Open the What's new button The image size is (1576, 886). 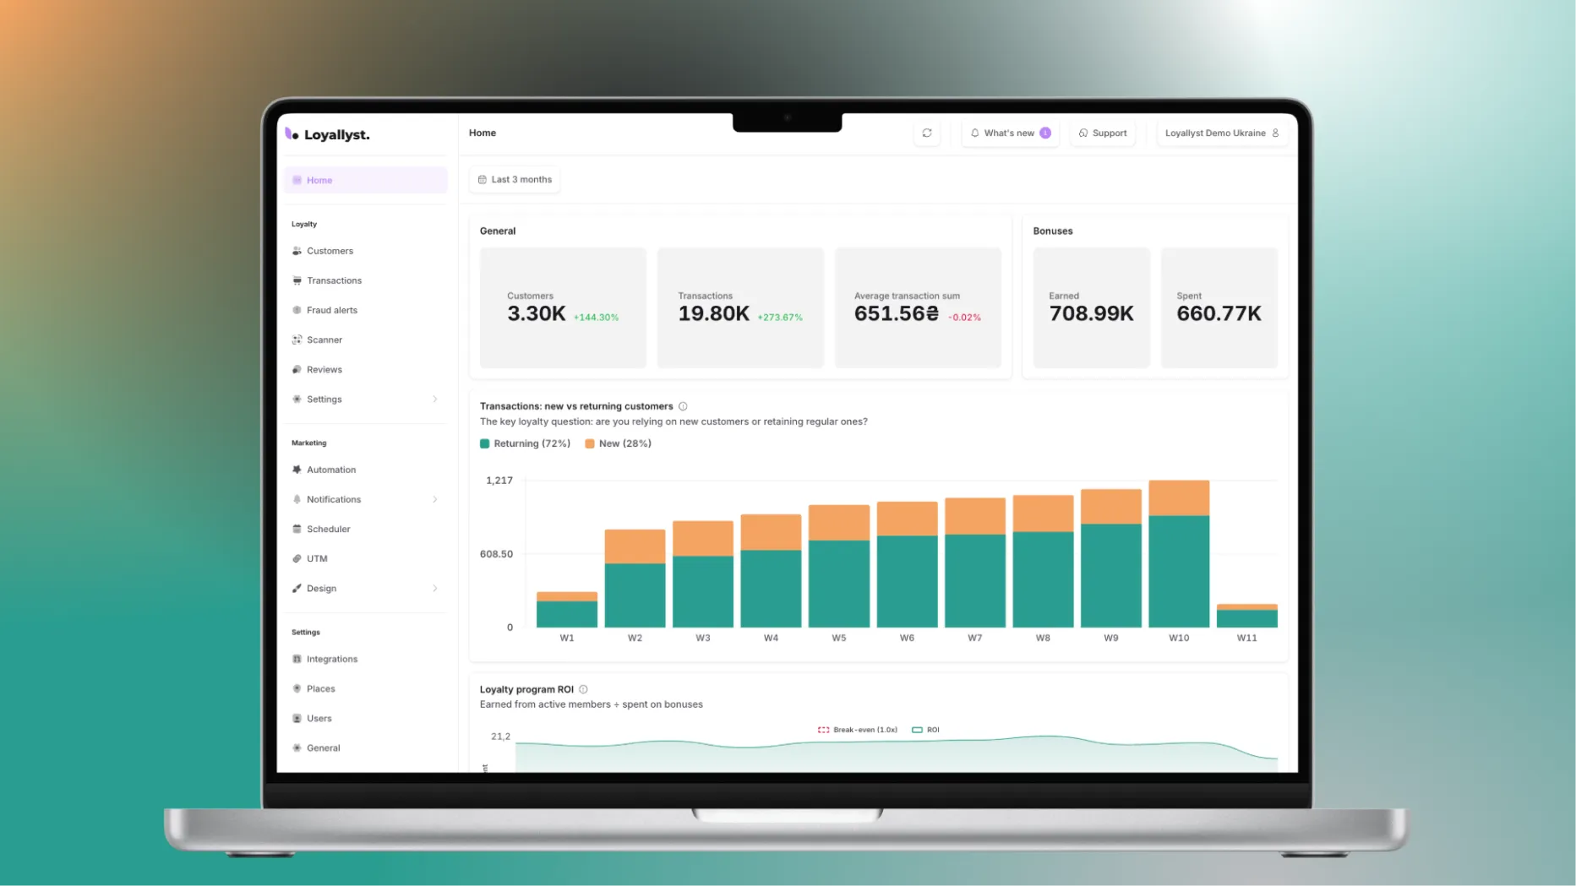point(1010,133)
